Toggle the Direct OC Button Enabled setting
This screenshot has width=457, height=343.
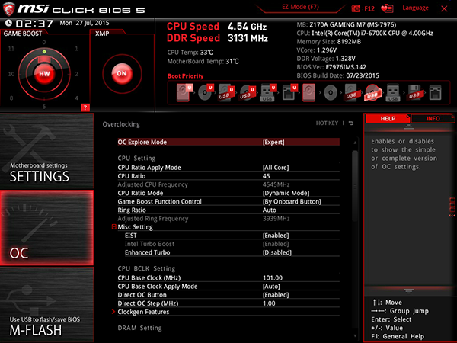(228, 295)
